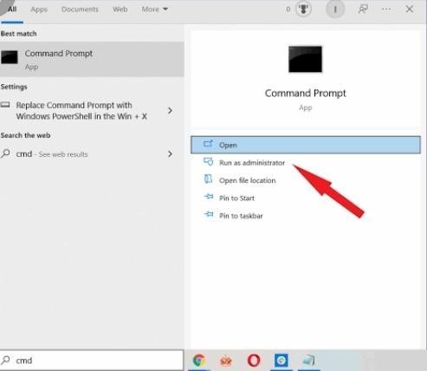Open the notepad-like app in taskbar
Viewport: 427px width, 371px height.
tap(308, 361)
